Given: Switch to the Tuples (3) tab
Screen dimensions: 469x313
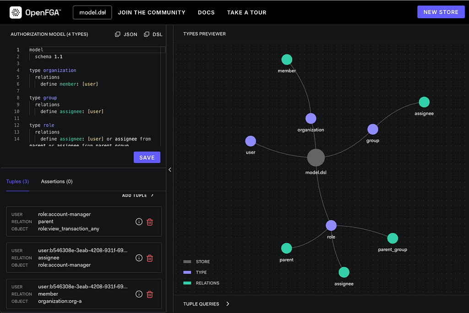Looking at the screenshot, I should coord(17,181).
